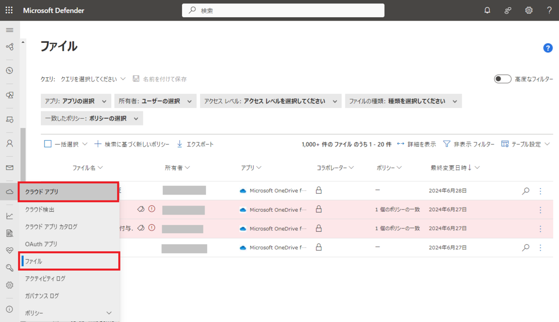Turn on the advanced filters toggle
The image size is (559, 322).
click(503, 79)
